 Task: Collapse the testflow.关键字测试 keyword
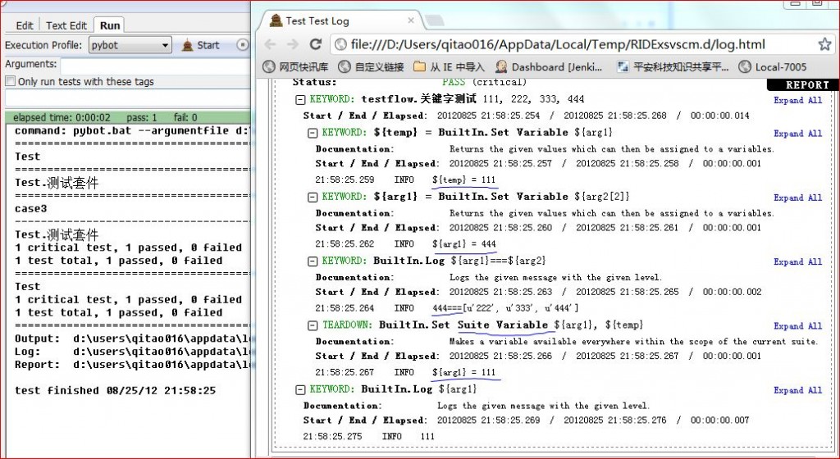(300, 99)
